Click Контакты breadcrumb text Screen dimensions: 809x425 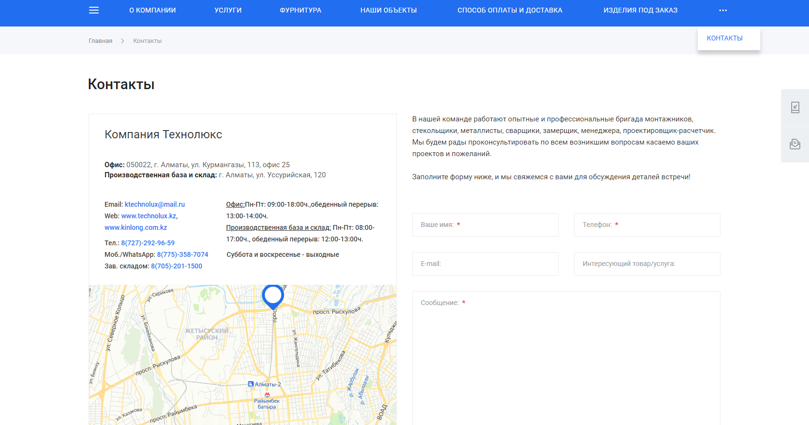click(x=147, y=41)
